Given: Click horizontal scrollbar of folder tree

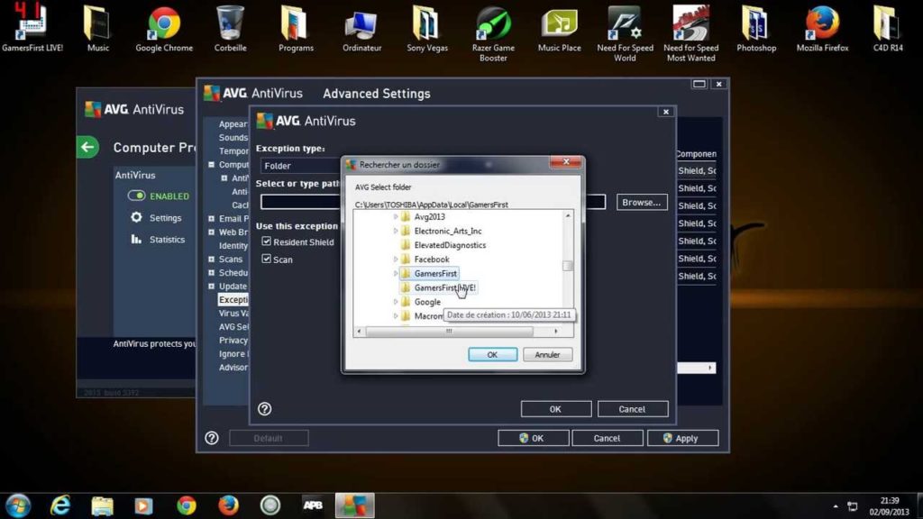Looking at the screenshot, I should (449, 332).
